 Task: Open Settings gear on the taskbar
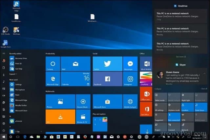[x=131, y=137]
